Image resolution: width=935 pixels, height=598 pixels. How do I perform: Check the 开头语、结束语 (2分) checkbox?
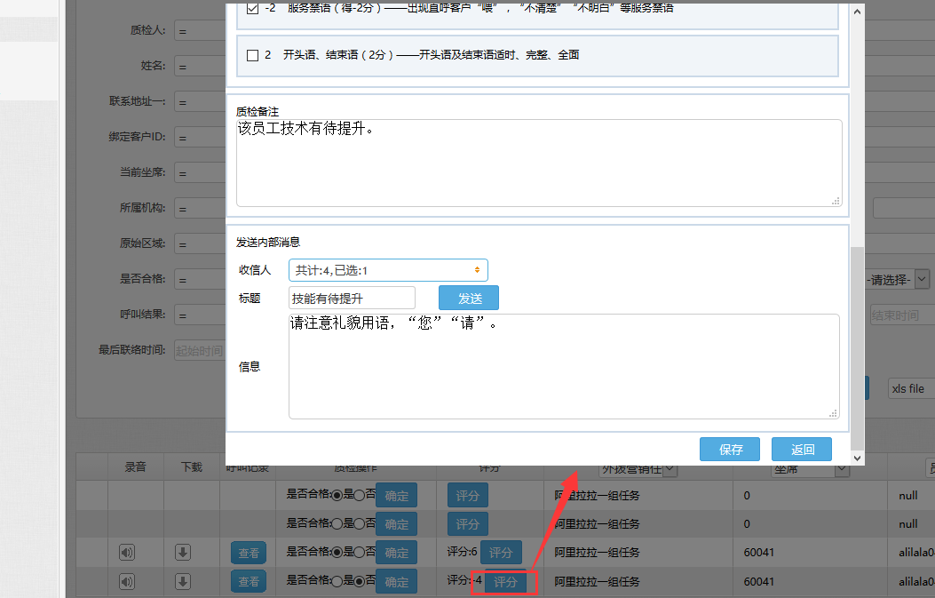[253, 55]
